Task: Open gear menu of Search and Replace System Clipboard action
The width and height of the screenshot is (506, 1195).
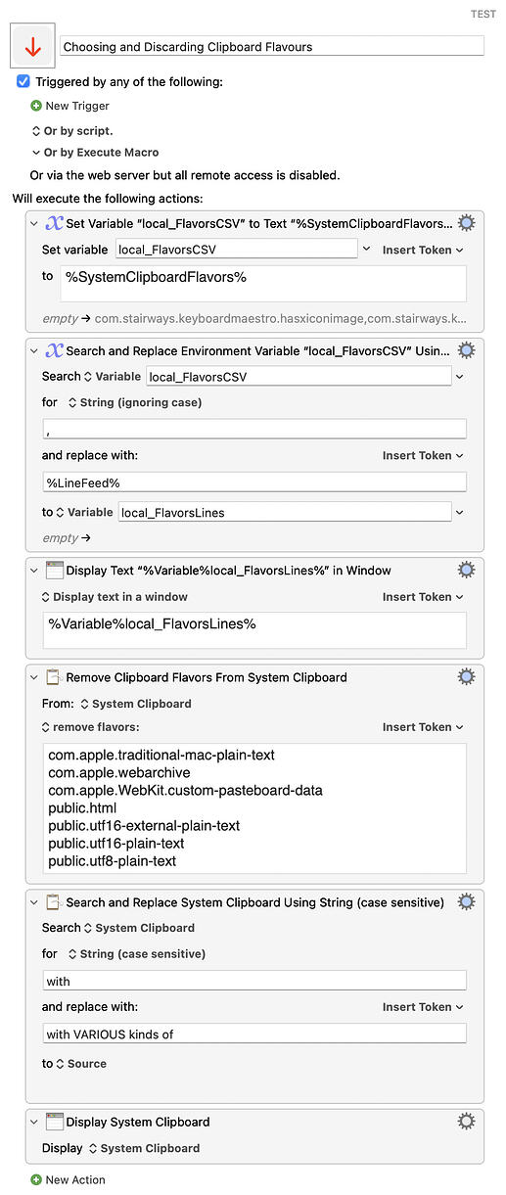Action: pos(467,901)
